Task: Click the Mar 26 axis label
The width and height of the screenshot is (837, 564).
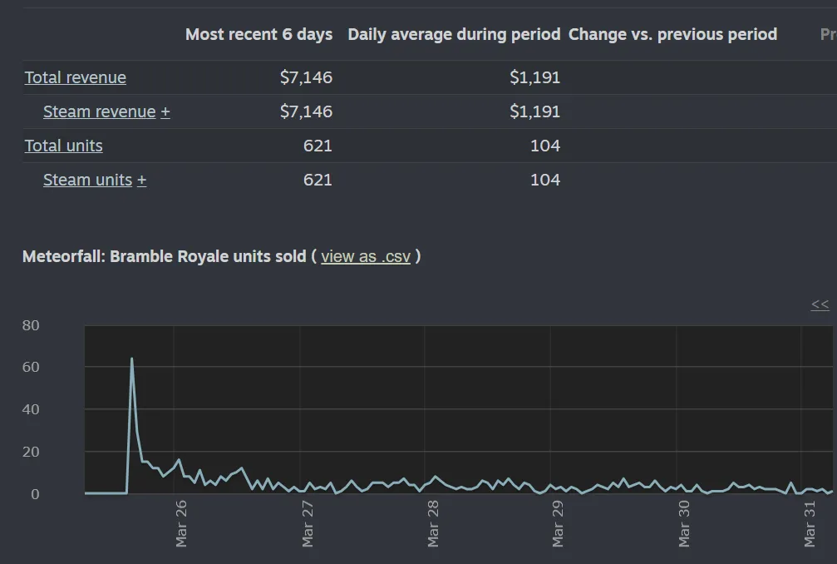Action: pyautogui.click(x=181, y=523)
